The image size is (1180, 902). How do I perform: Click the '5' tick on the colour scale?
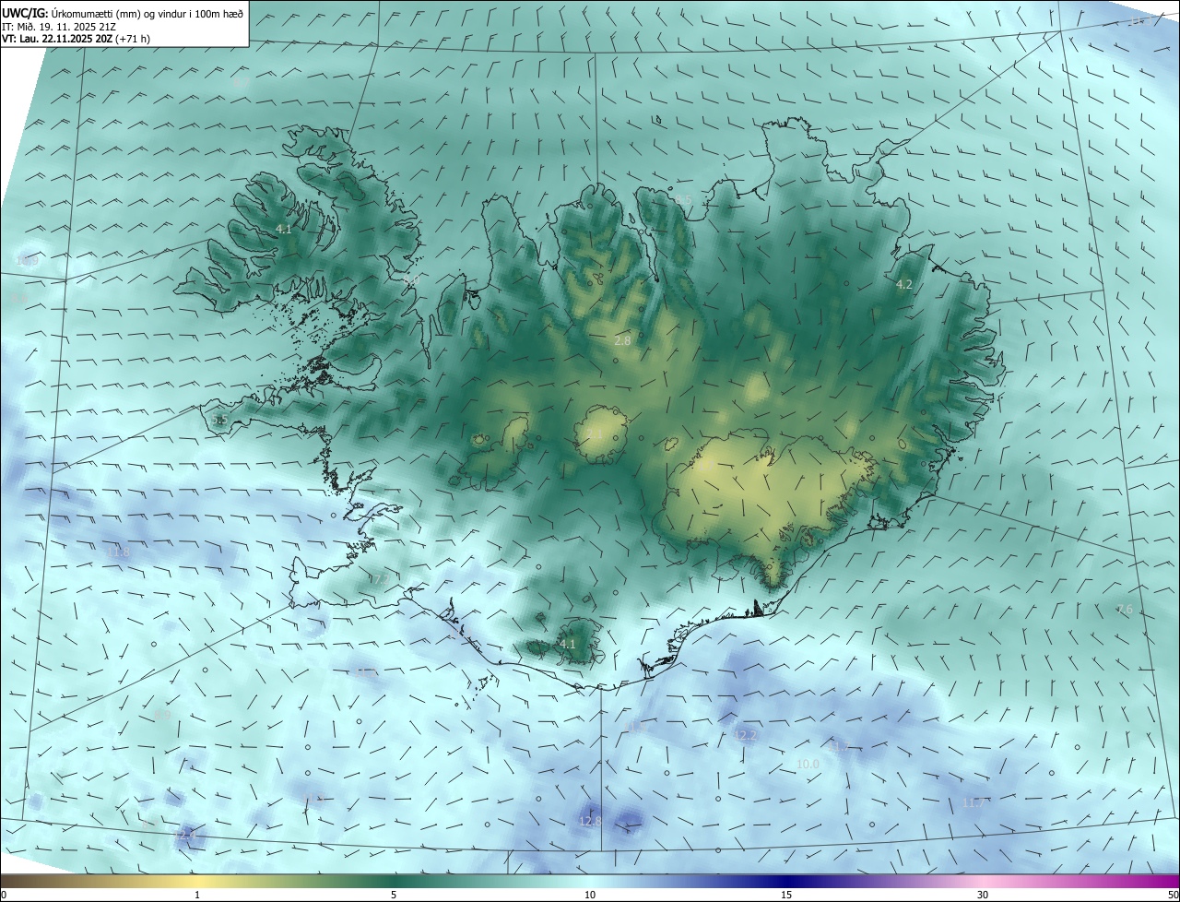tap(394, 895)
